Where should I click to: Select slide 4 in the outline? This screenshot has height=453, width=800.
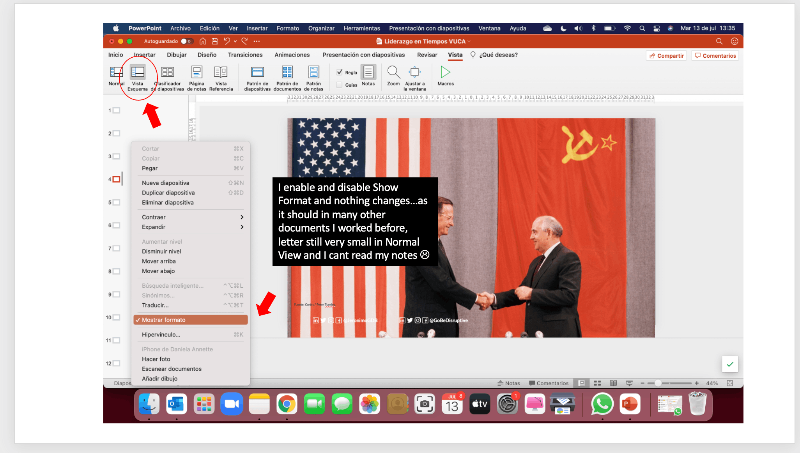[x=116, y=179]
